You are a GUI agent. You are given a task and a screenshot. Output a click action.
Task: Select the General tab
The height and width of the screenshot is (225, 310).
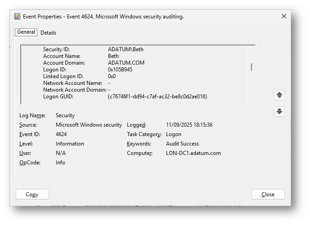coord(26,32)
